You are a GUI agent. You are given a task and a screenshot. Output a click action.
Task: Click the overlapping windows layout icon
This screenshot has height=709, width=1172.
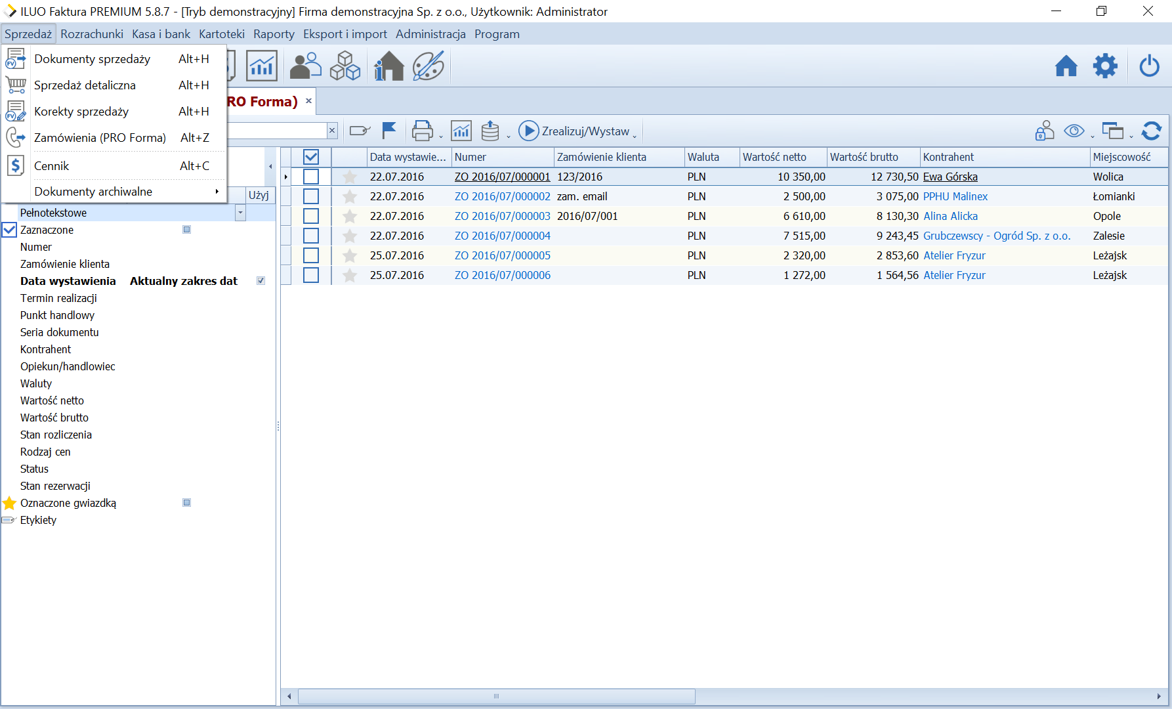pyautogui.click(x=1112, y=131)
